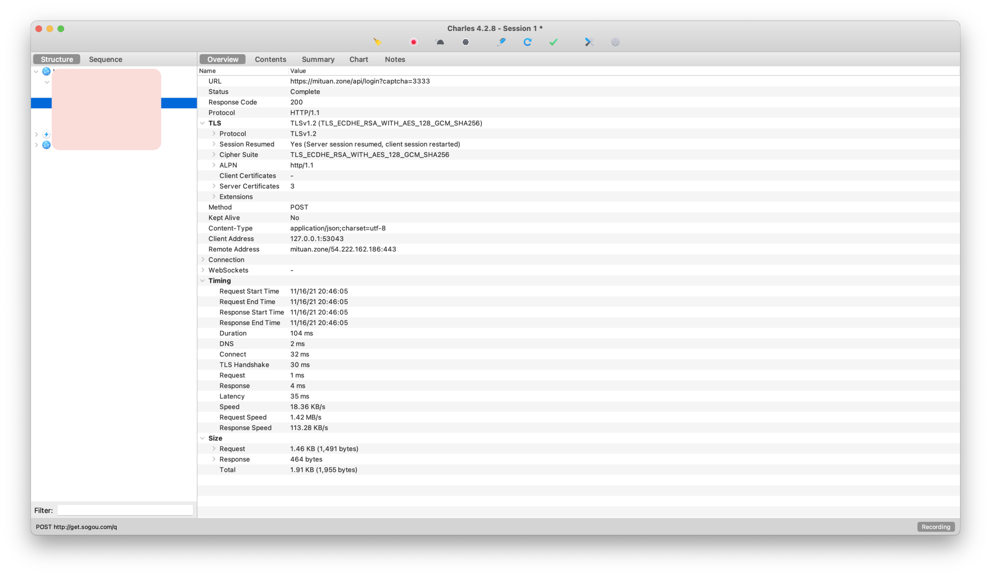Open the Tools wrench icon

tap(589, 42)
